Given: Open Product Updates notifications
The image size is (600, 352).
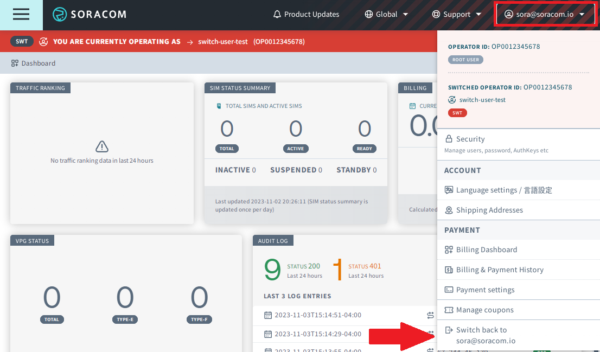Looking at the screenshot, I should click(306, 15).
